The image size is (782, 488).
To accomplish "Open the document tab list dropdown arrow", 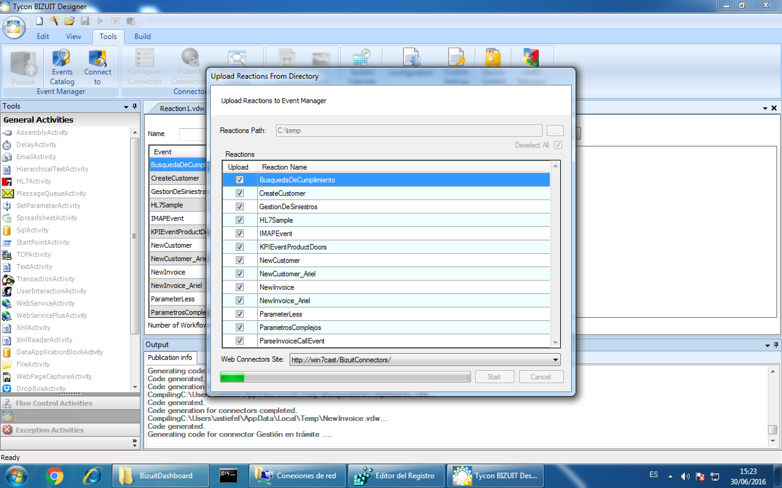I will pos(765,108).
